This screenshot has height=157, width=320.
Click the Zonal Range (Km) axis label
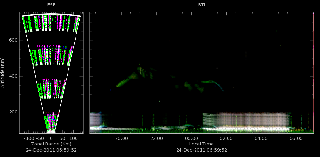coord(51,144)
